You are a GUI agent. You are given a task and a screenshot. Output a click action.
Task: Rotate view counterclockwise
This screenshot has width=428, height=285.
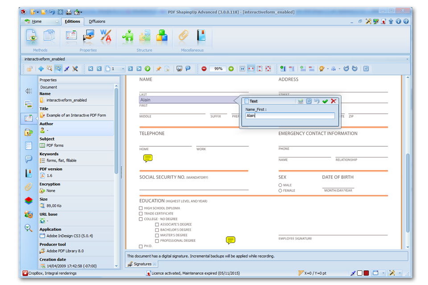(346, 69)
